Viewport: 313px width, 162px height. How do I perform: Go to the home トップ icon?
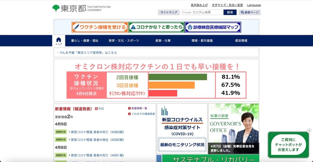point(59,41)
